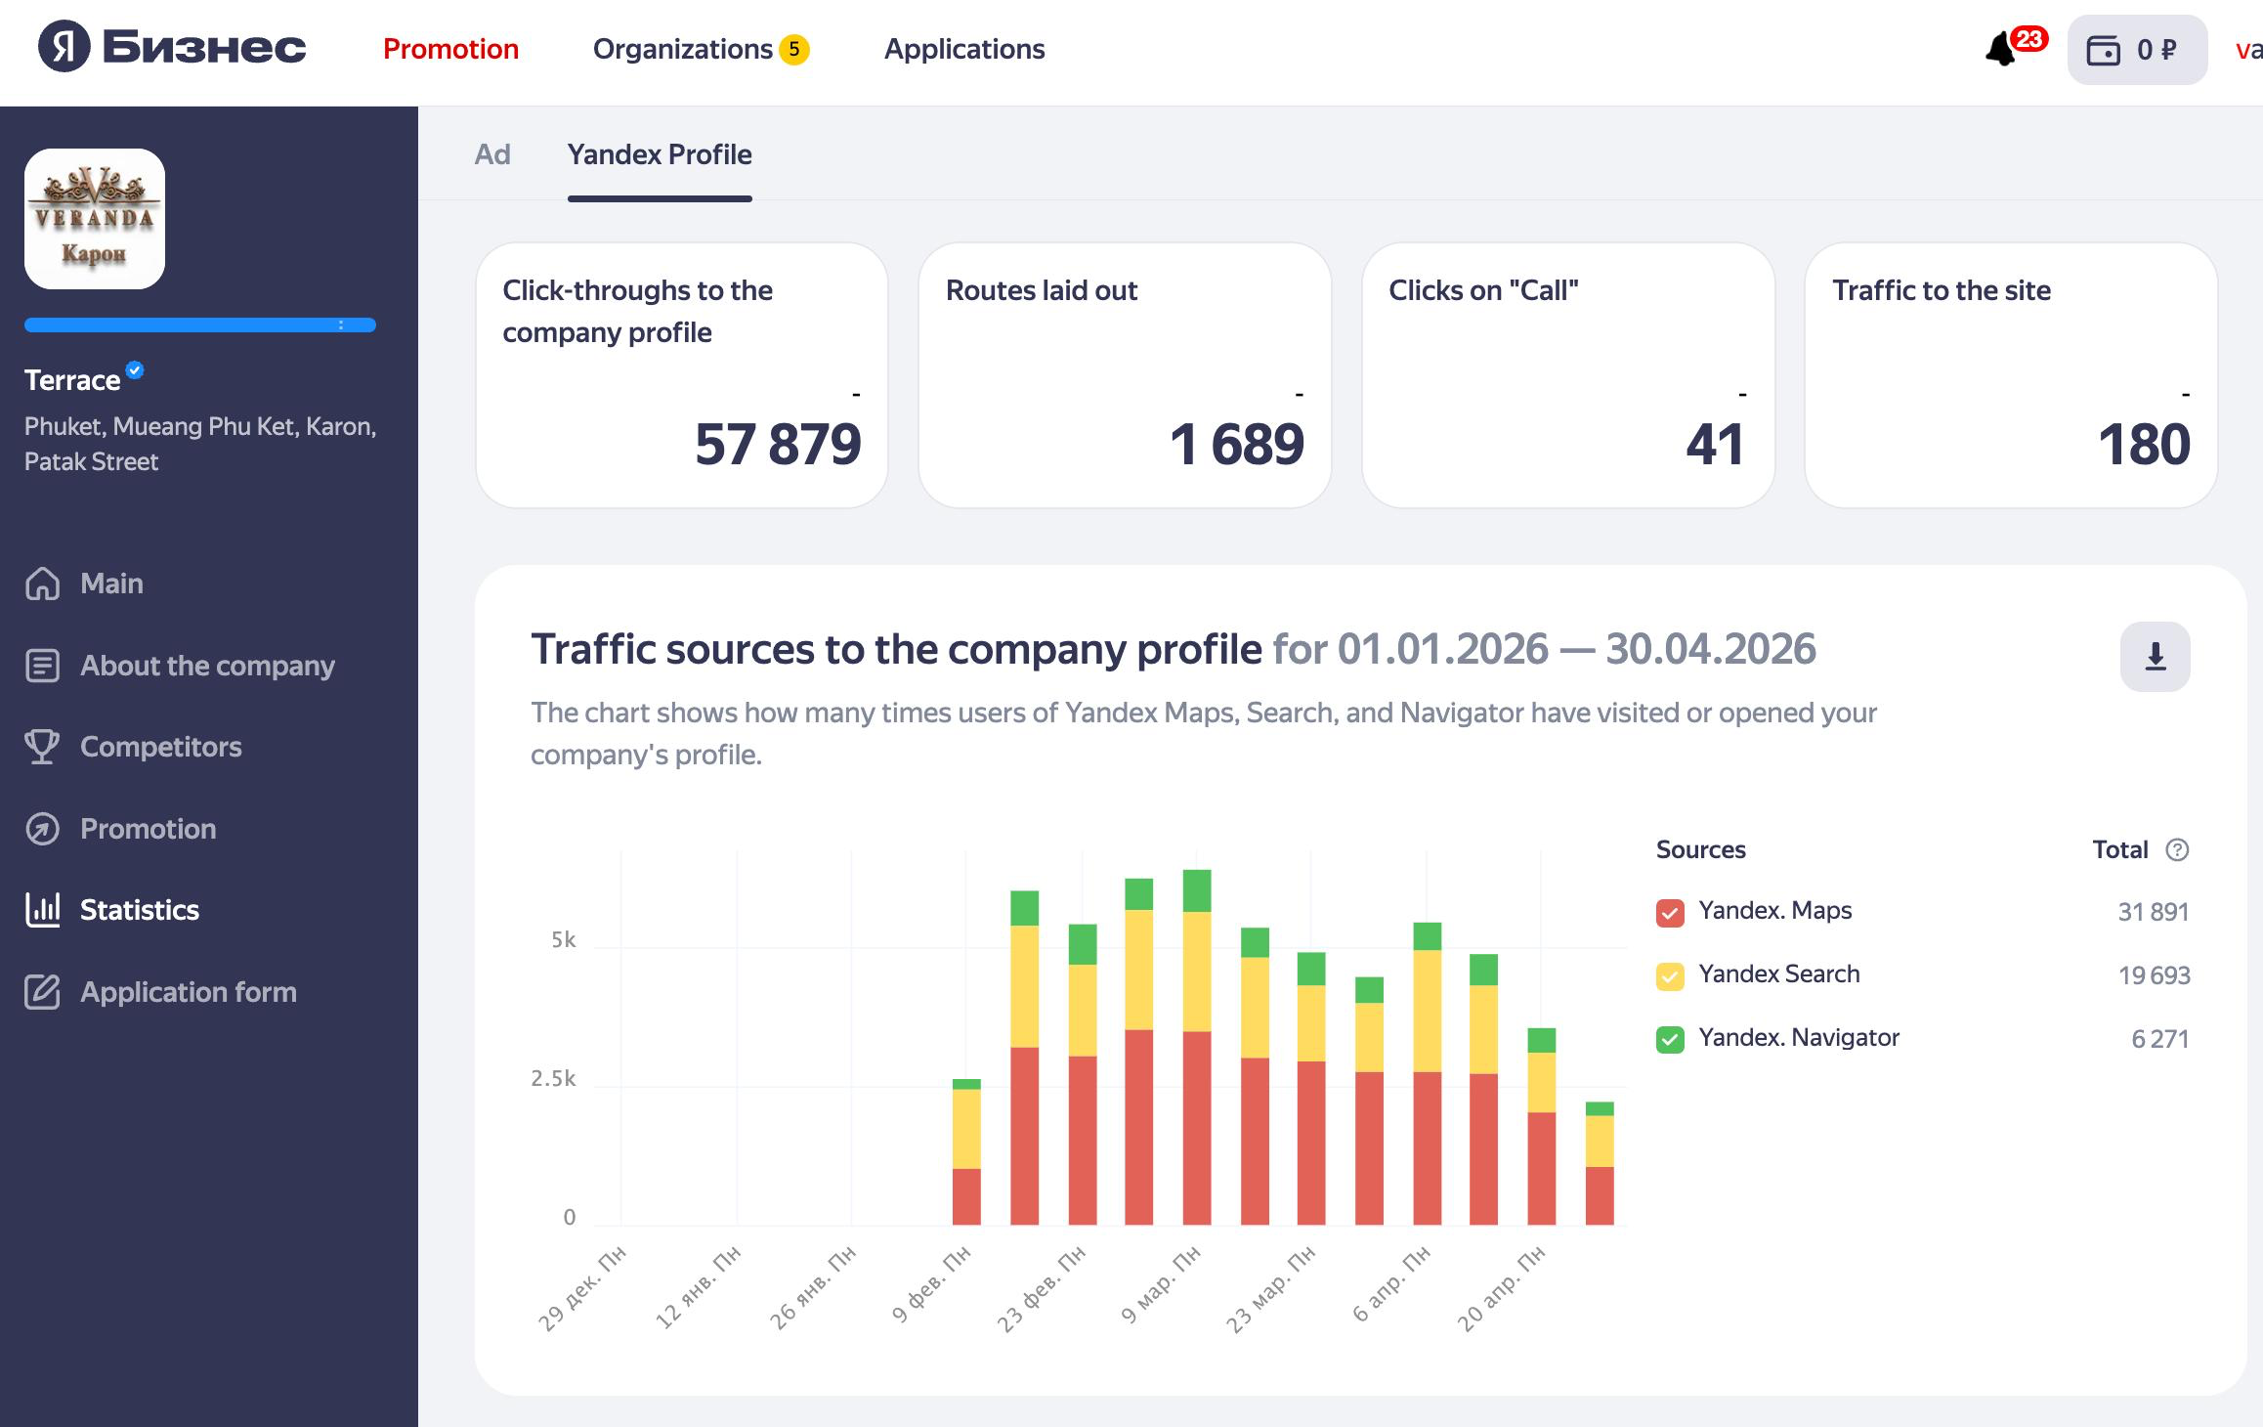Screen dimensions: 2263x1427
Task: Switch to the Ad tab
Action: click(492, 154)
